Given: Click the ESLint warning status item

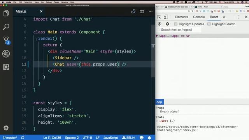Looking at the screenshot, I should 129,138.
